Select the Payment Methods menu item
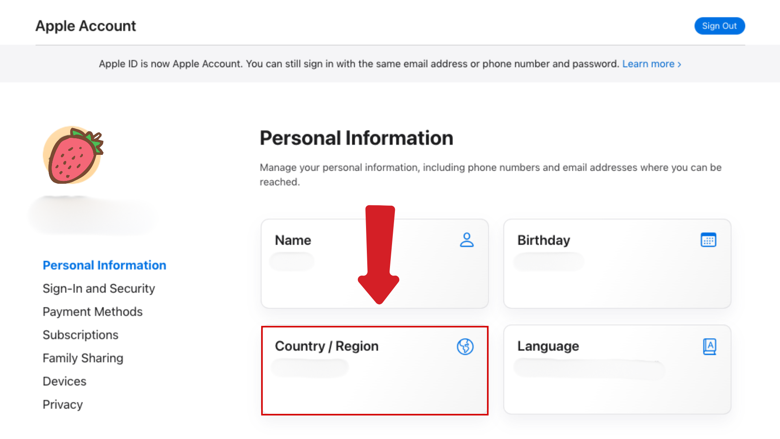 click(x=92, y=311)
